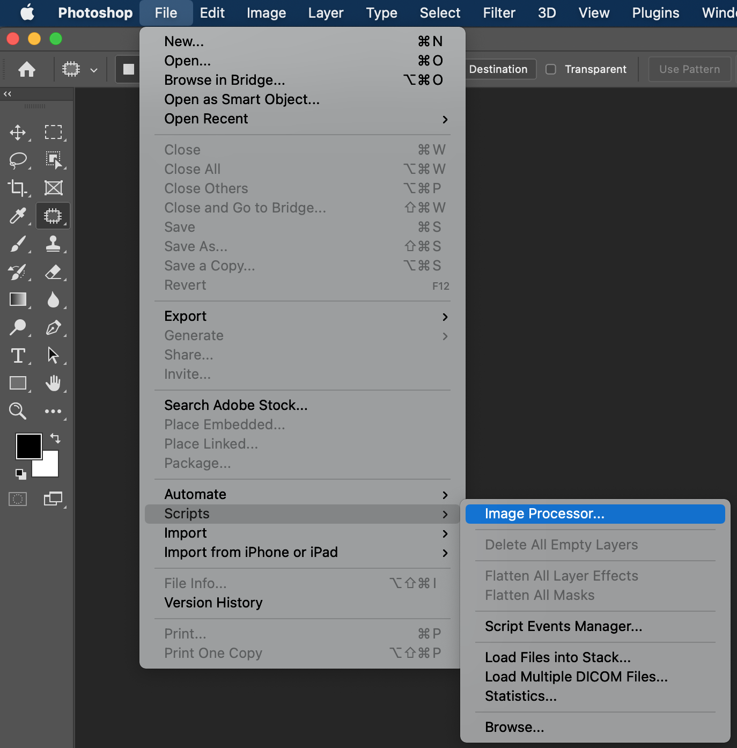Viewport: 737px width, 748px height.
Task: Toggle Quick Mask mode
Action: pos(18,499)
